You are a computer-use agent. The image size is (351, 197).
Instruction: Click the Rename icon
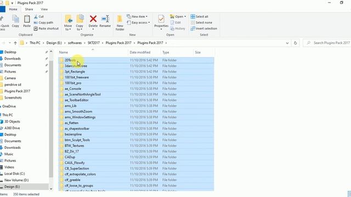105,19
